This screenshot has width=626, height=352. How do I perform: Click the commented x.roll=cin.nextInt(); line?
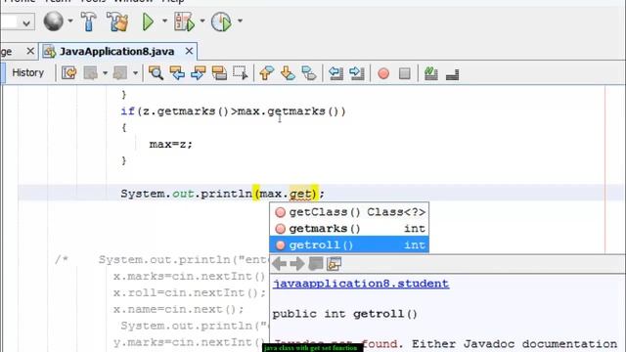pos(189,293)
